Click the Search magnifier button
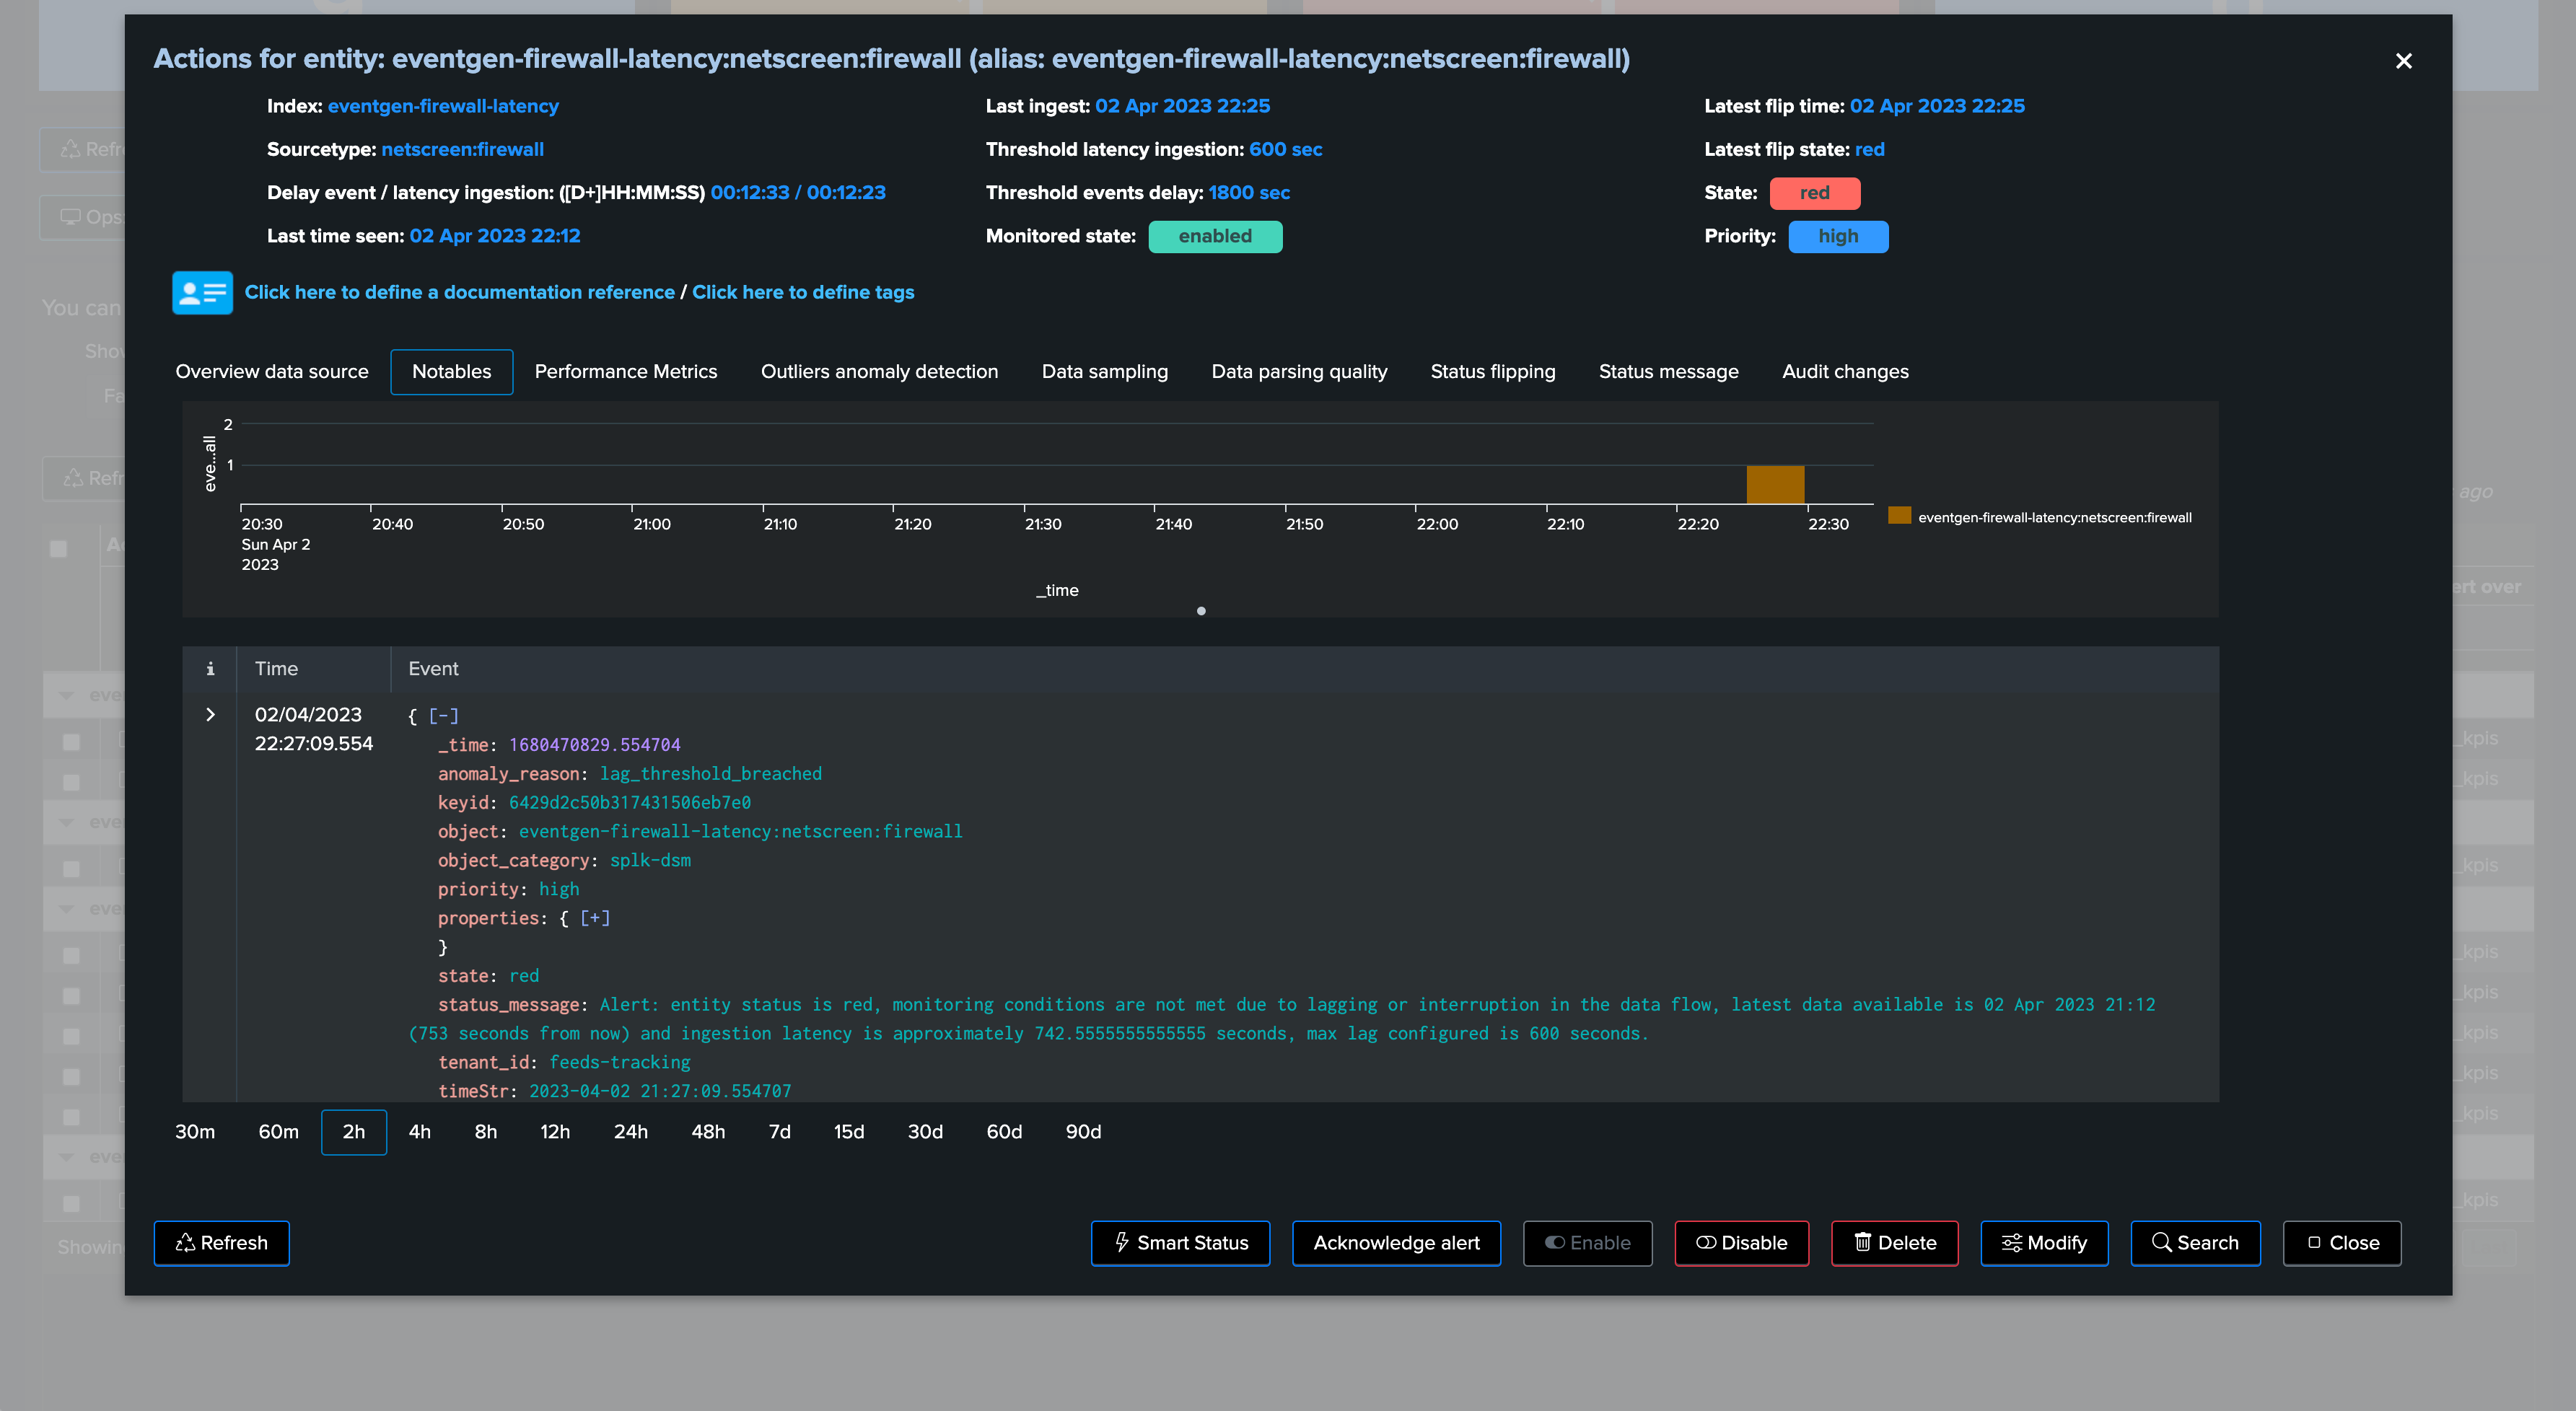The image size is (2576, 1411). (x=2195, y=1242)
